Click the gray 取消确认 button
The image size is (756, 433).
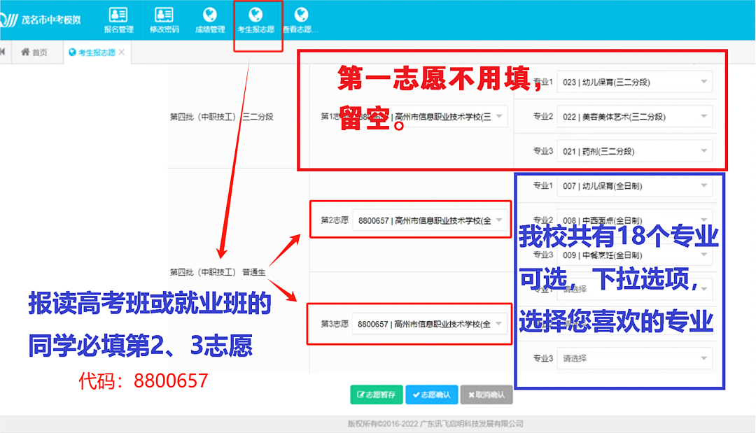[x=486, y=395]
